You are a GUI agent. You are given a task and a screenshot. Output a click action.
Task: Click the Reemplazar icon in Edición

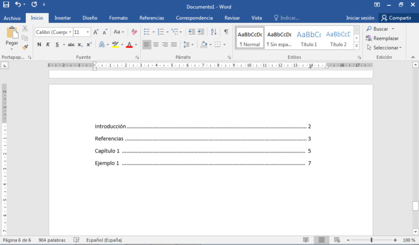pyautogui.click(x=369, y=38)
